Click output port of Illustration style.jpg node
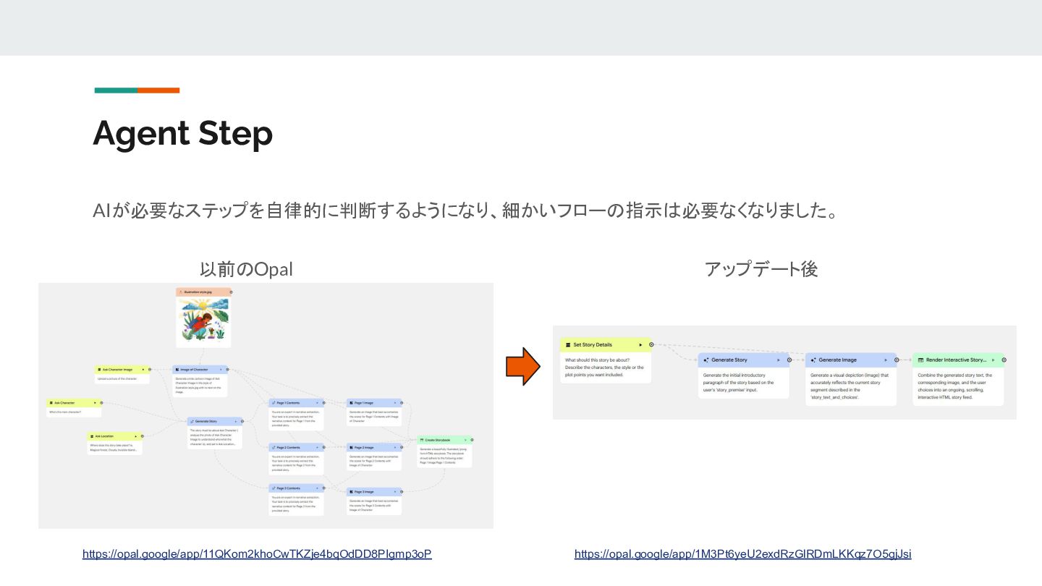 coord(231,292)
